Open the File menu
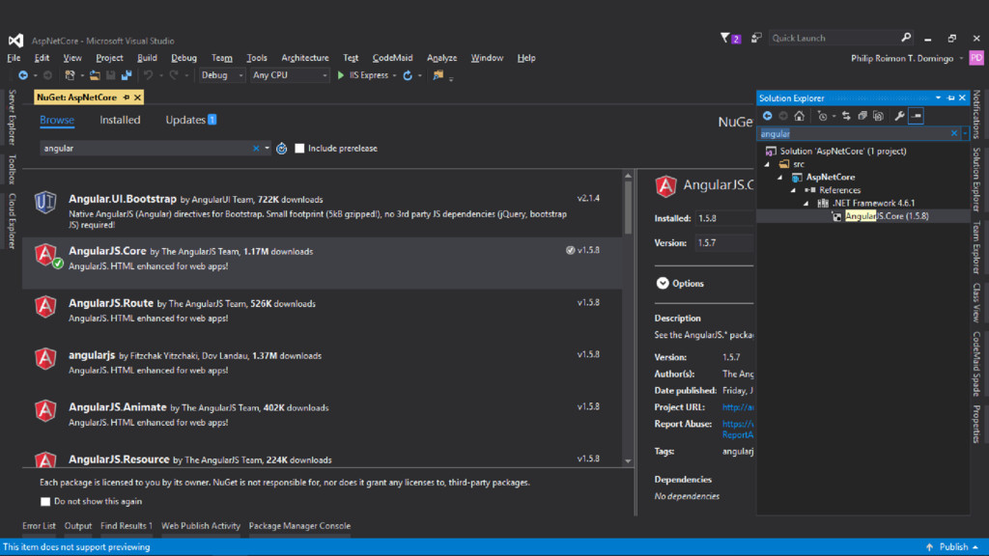The width and height of the screenshot is (989, 556). click(x=14, y=58)
